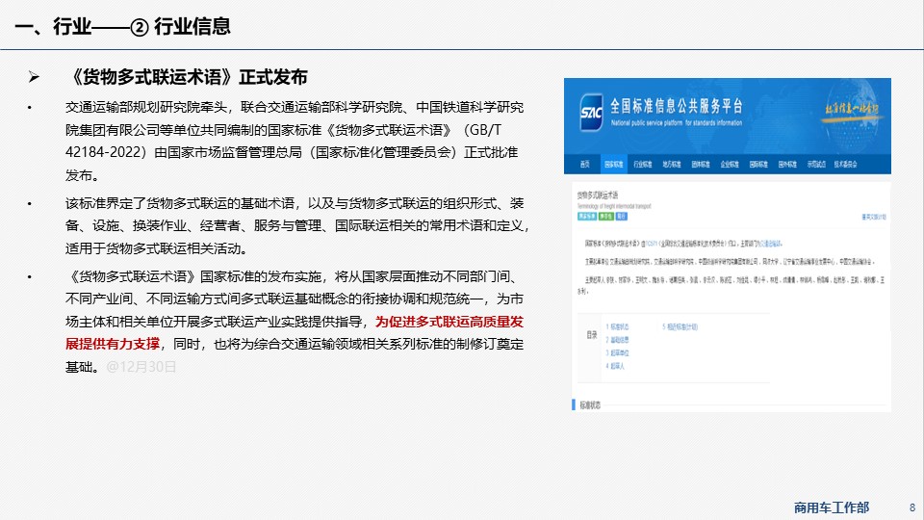The height and width of the screenshot is (520, 924).
Task: Go to the 团体标准 tab
Action: (x=702, y=164)
